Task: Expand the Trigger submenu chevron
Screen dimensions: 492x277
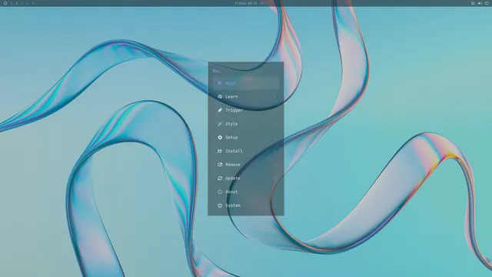Action: tap(275, 110)
